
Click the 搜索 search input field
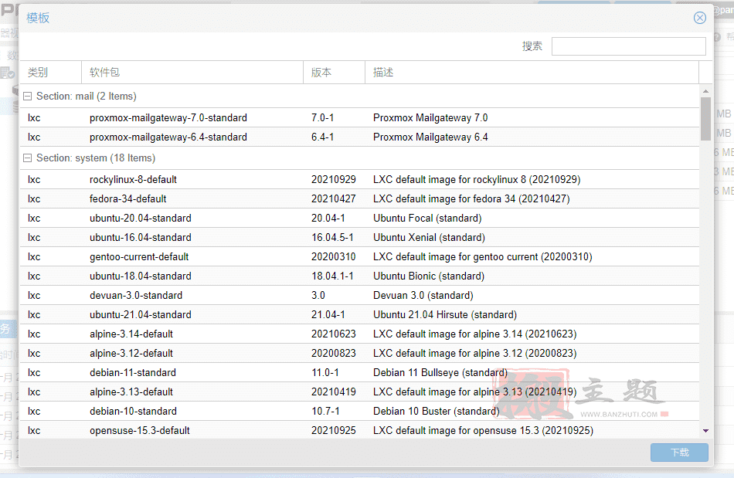pos(628,46)
